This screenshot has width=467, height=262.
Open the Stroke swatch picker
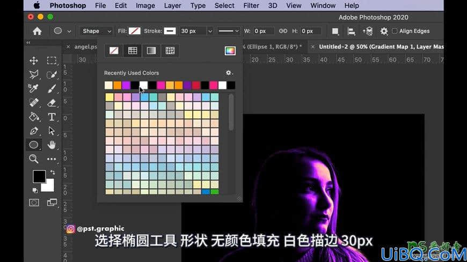point(170,31)
